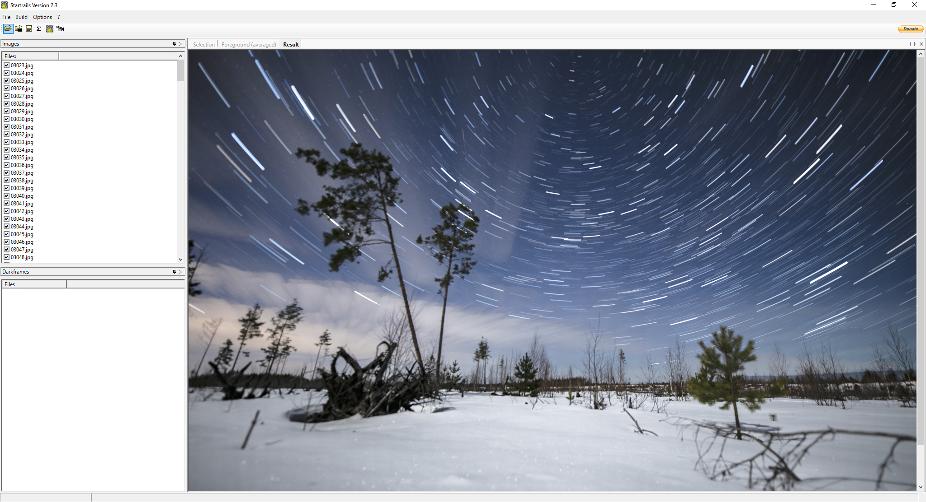The width and height of the screenshot is (926, 502).
Task: Click the Open Darkframes toolbar icon
Action: click(19, 29)
